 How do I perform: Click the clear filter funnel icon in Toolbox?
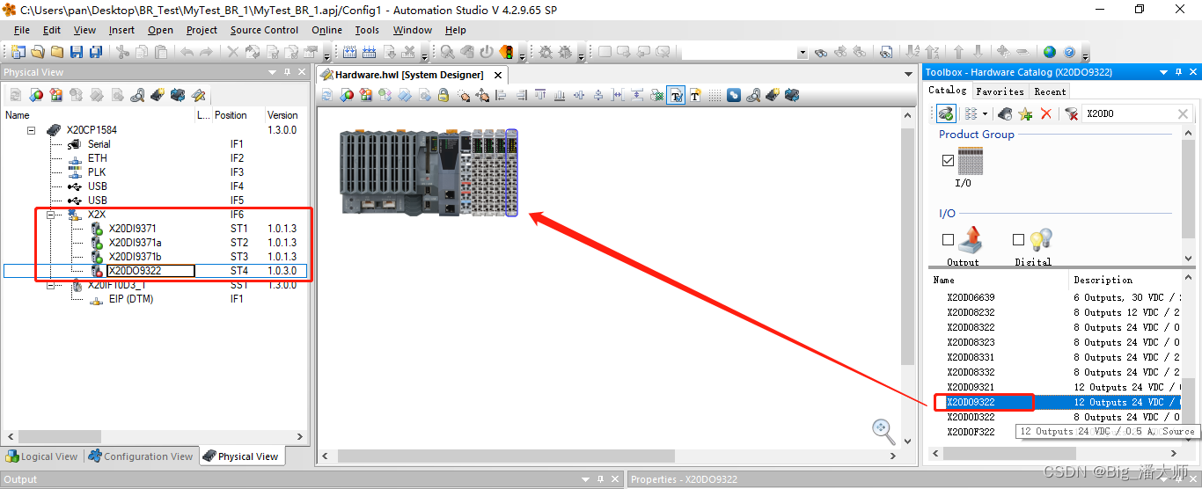pyautogui.click(x=1071, y=113)
